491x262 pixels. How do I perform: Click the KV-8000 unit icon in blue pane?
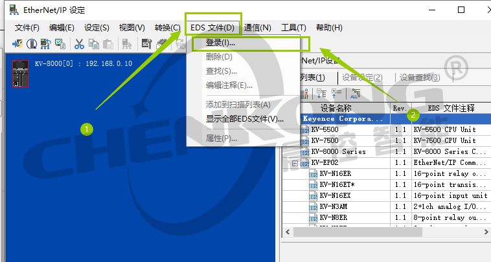pyautogui.click(x=19, y=74)
